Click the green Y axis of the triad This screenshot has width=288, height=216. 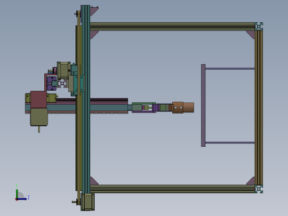[17, 194]
